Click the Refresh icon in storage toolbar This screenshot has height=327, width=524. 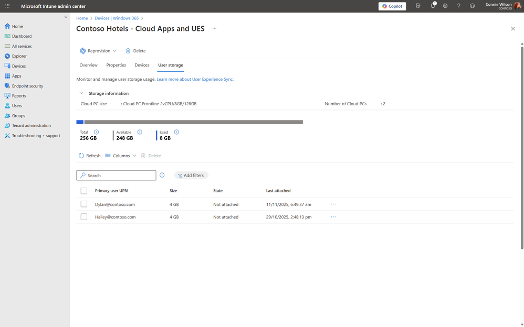pos(81,156)
